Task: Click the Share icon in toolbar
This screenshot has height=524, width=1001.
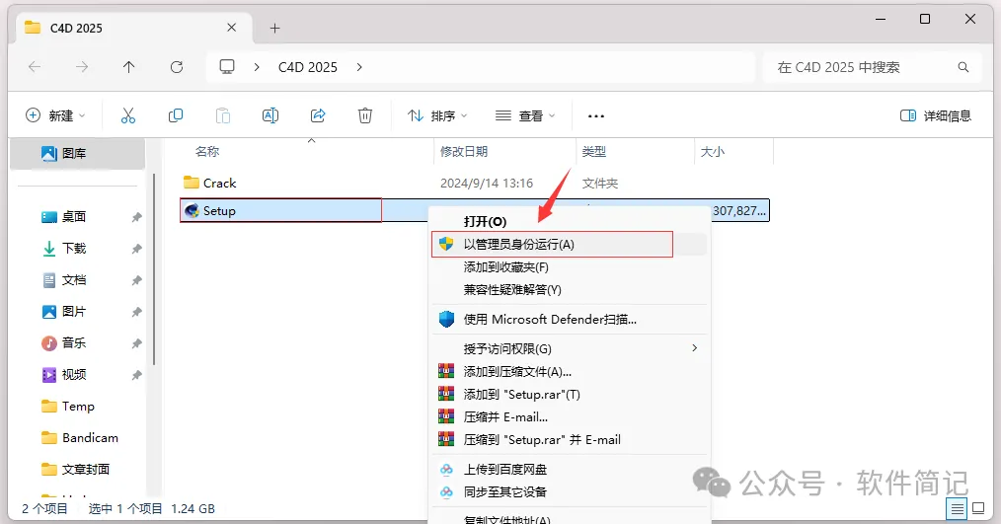Action: point(318,115)
